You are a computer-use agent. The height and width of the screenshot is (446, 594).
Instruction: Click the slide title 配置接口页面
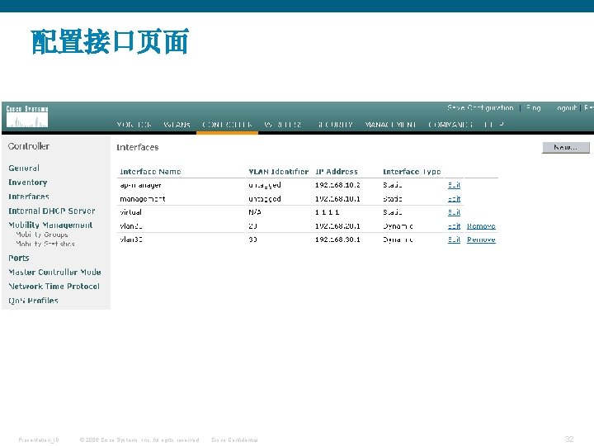[x=110, y=41]
